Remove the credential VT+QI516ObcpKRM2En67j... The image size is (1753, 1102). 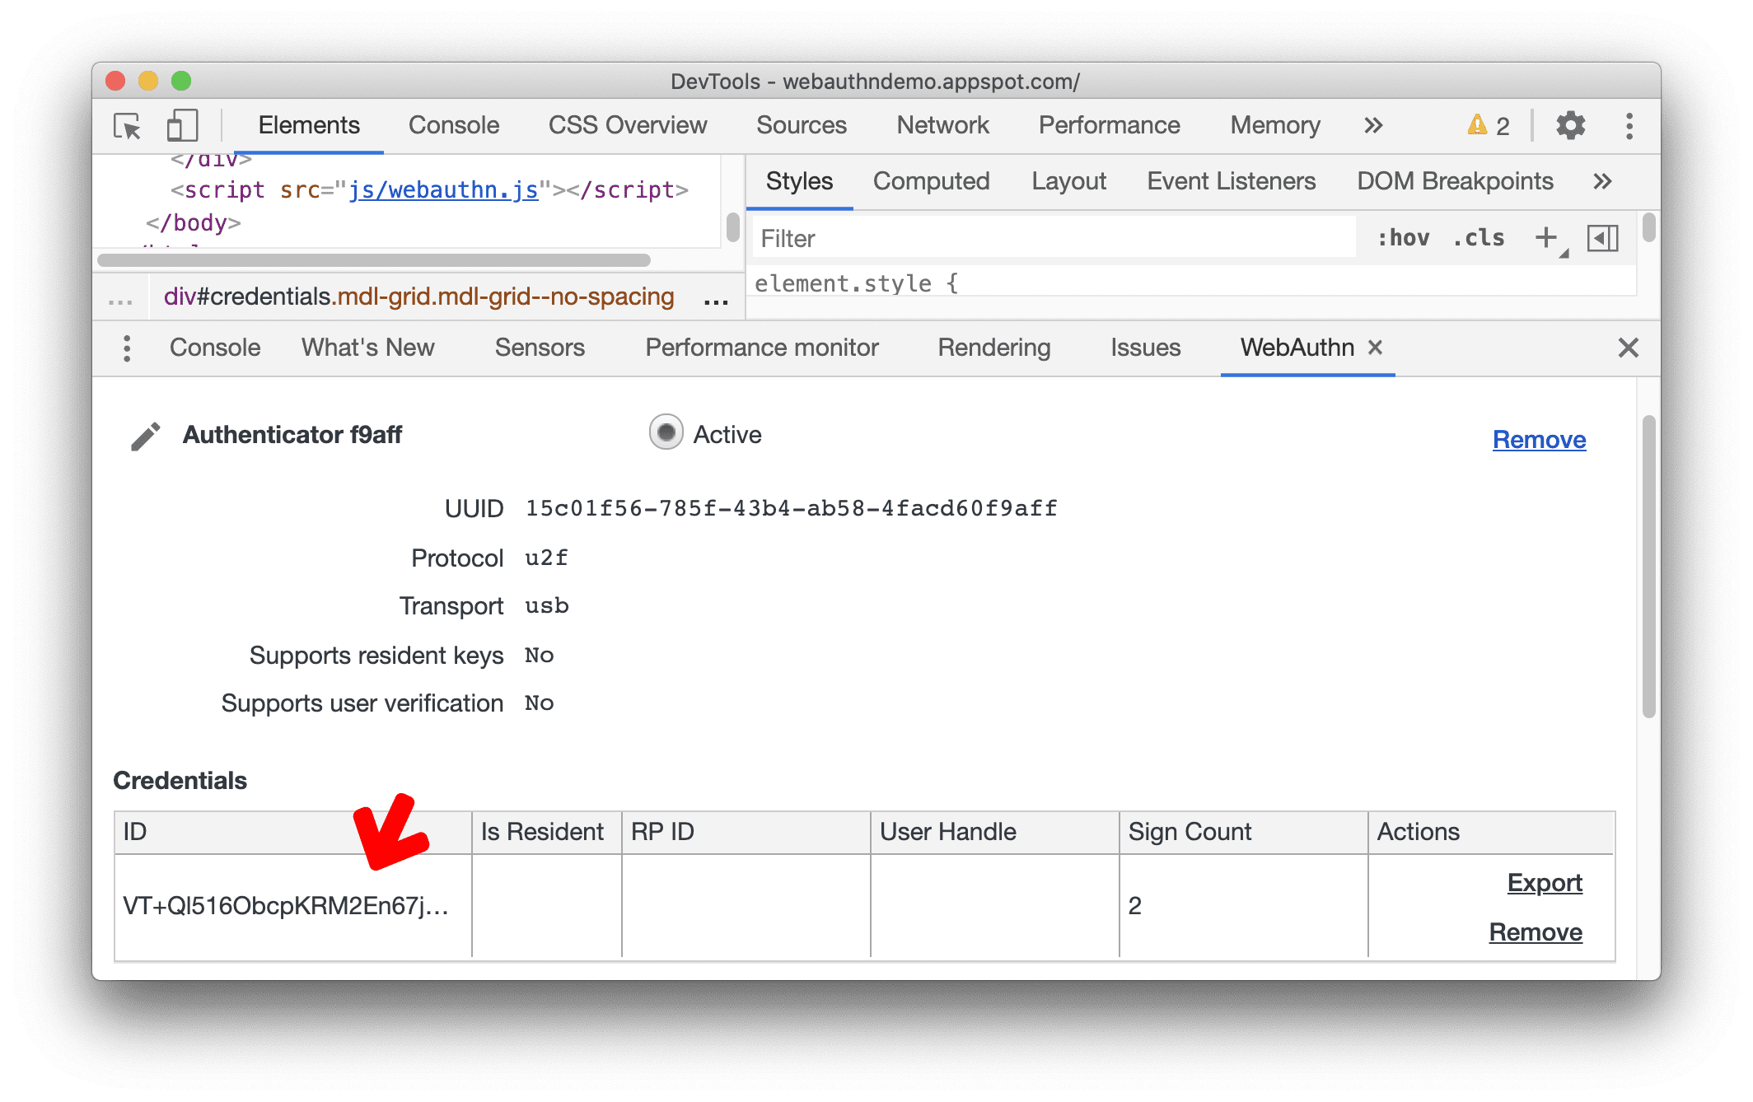(x=1544, y=932)
